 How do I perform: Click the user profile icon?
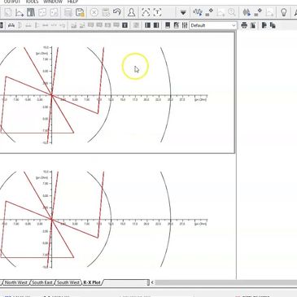(132, 12)
